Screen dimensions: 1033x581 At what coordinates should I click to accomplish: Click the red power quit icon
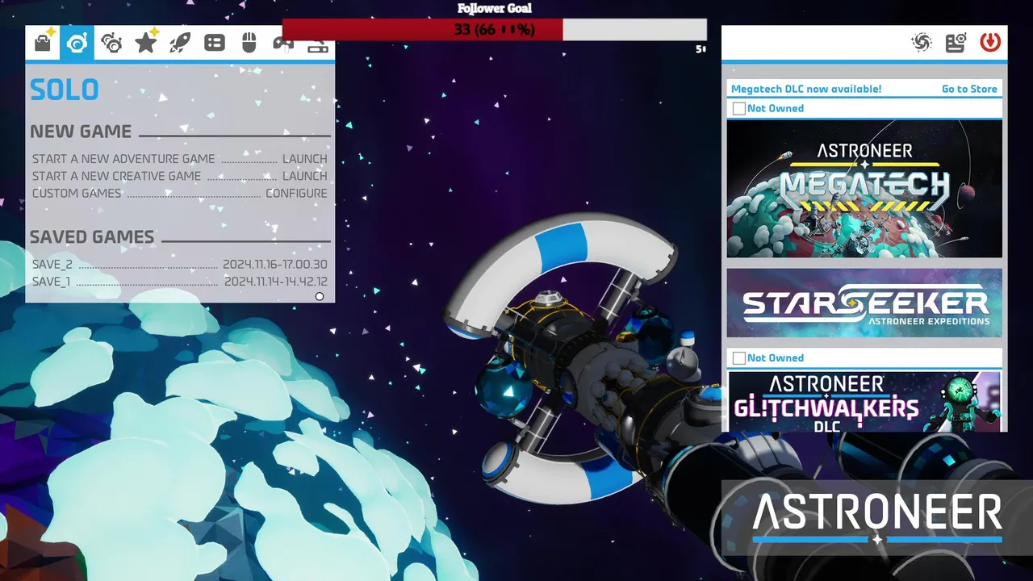pyautogui.click(x=990, y=42)
